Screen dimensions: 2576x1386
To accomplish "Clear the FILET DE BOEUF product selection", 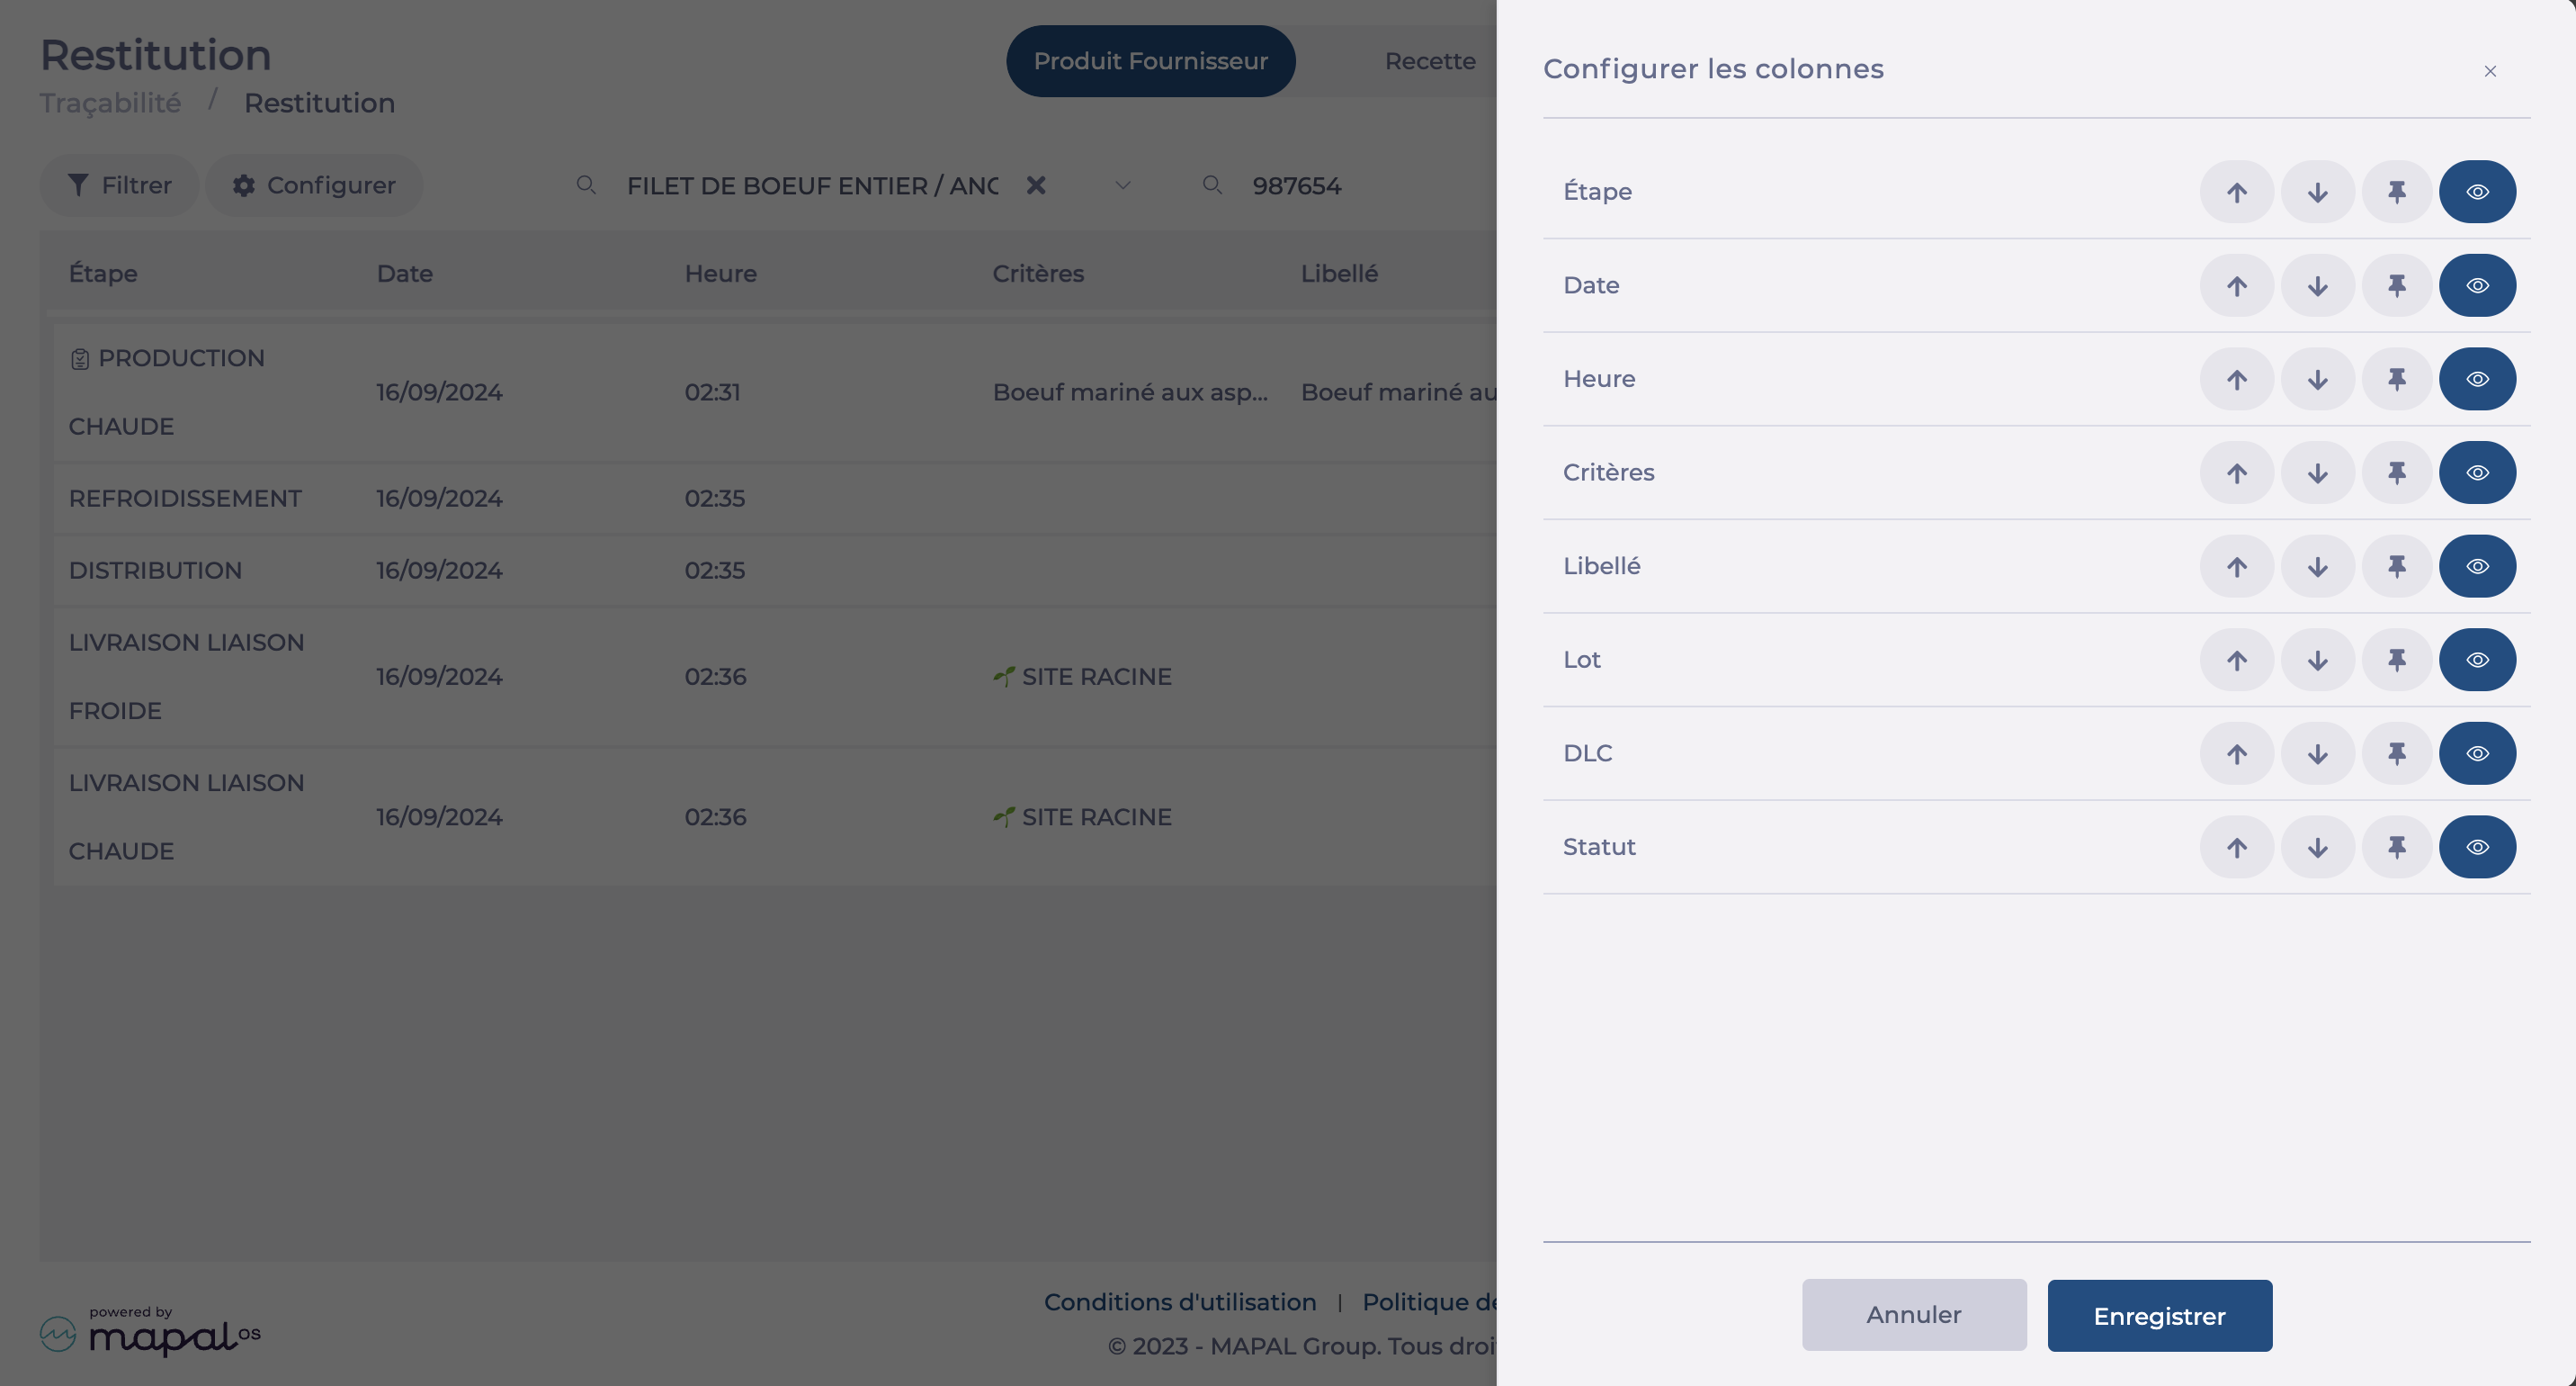I will (x=1036, y=185).
